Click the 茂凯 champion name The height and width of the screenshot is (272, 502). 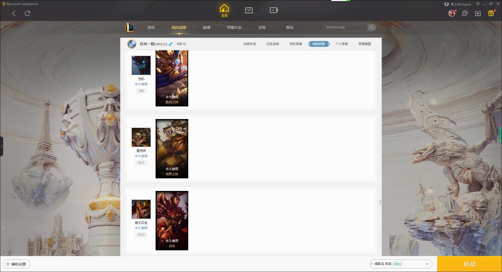[141, 79]
